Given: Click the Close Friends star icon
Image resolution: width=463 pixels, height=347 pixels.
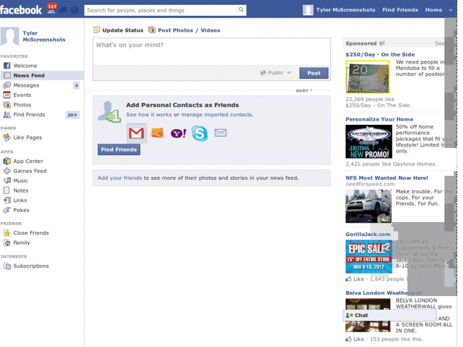Looking at the screenshot, I should (7, 233).
